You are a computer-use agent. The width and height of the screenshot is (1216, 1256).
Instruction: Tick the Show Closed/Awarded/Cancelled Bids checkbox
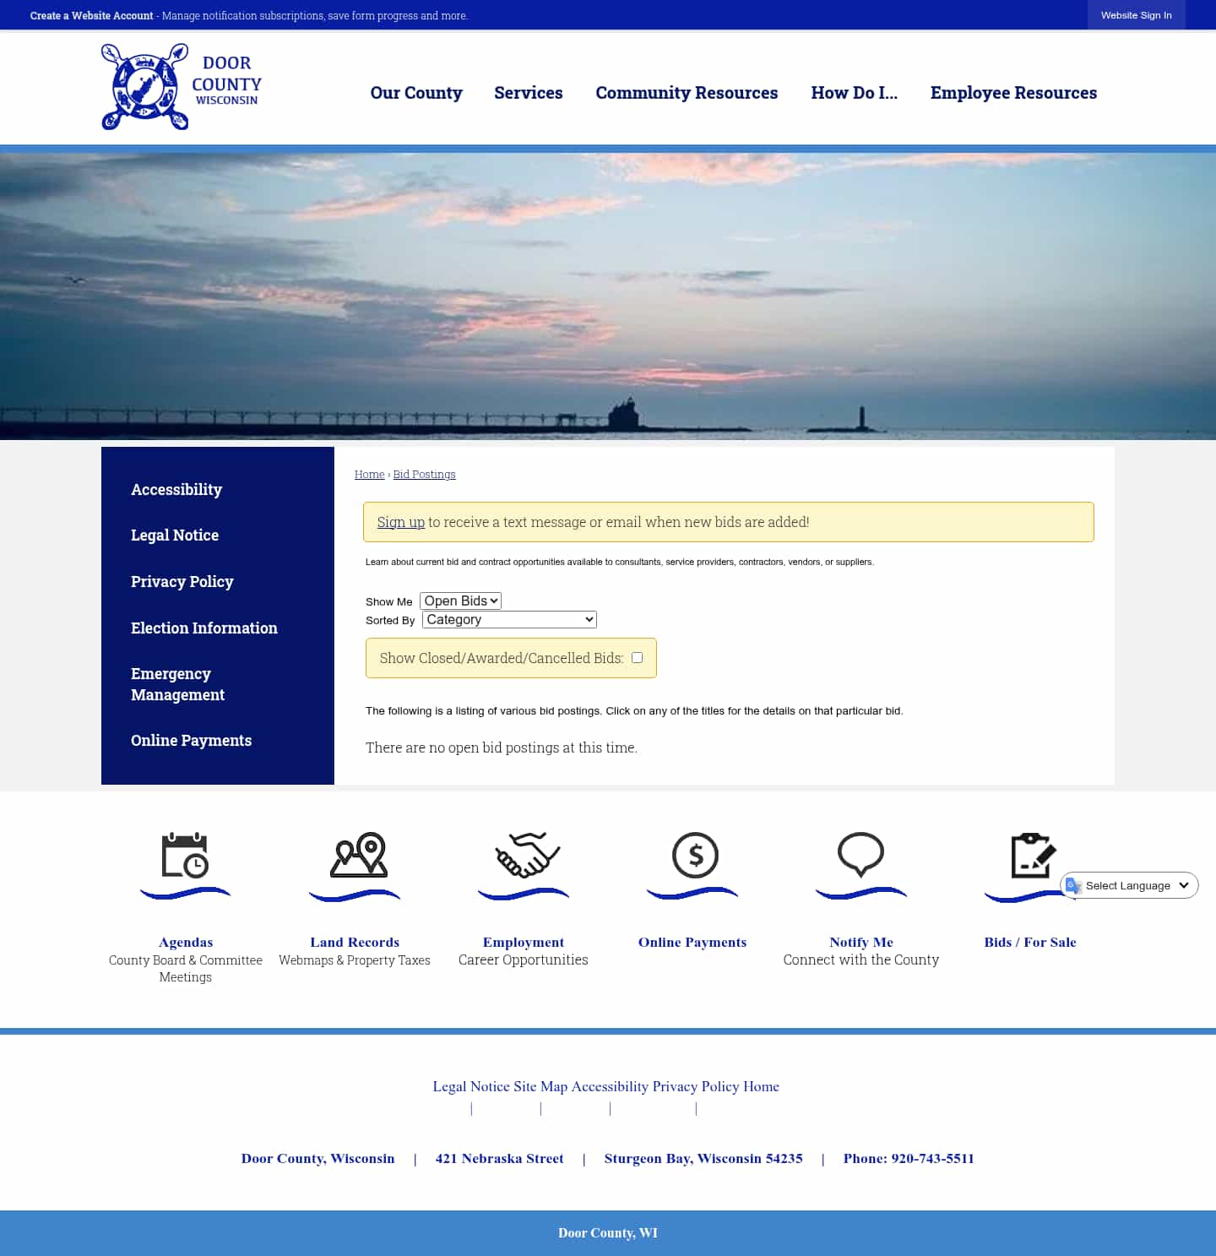637,658
